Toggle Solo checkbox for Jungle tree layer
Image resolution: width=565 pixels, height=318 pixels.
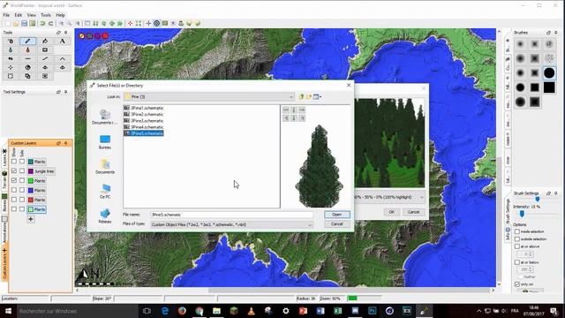pos(22,170)
